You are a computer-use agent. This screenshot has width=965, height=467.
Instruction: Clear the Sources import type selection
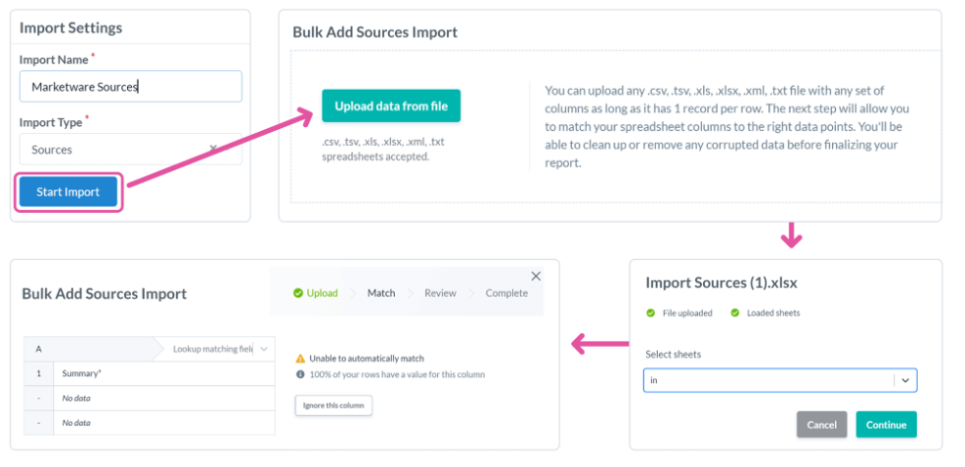214,150
